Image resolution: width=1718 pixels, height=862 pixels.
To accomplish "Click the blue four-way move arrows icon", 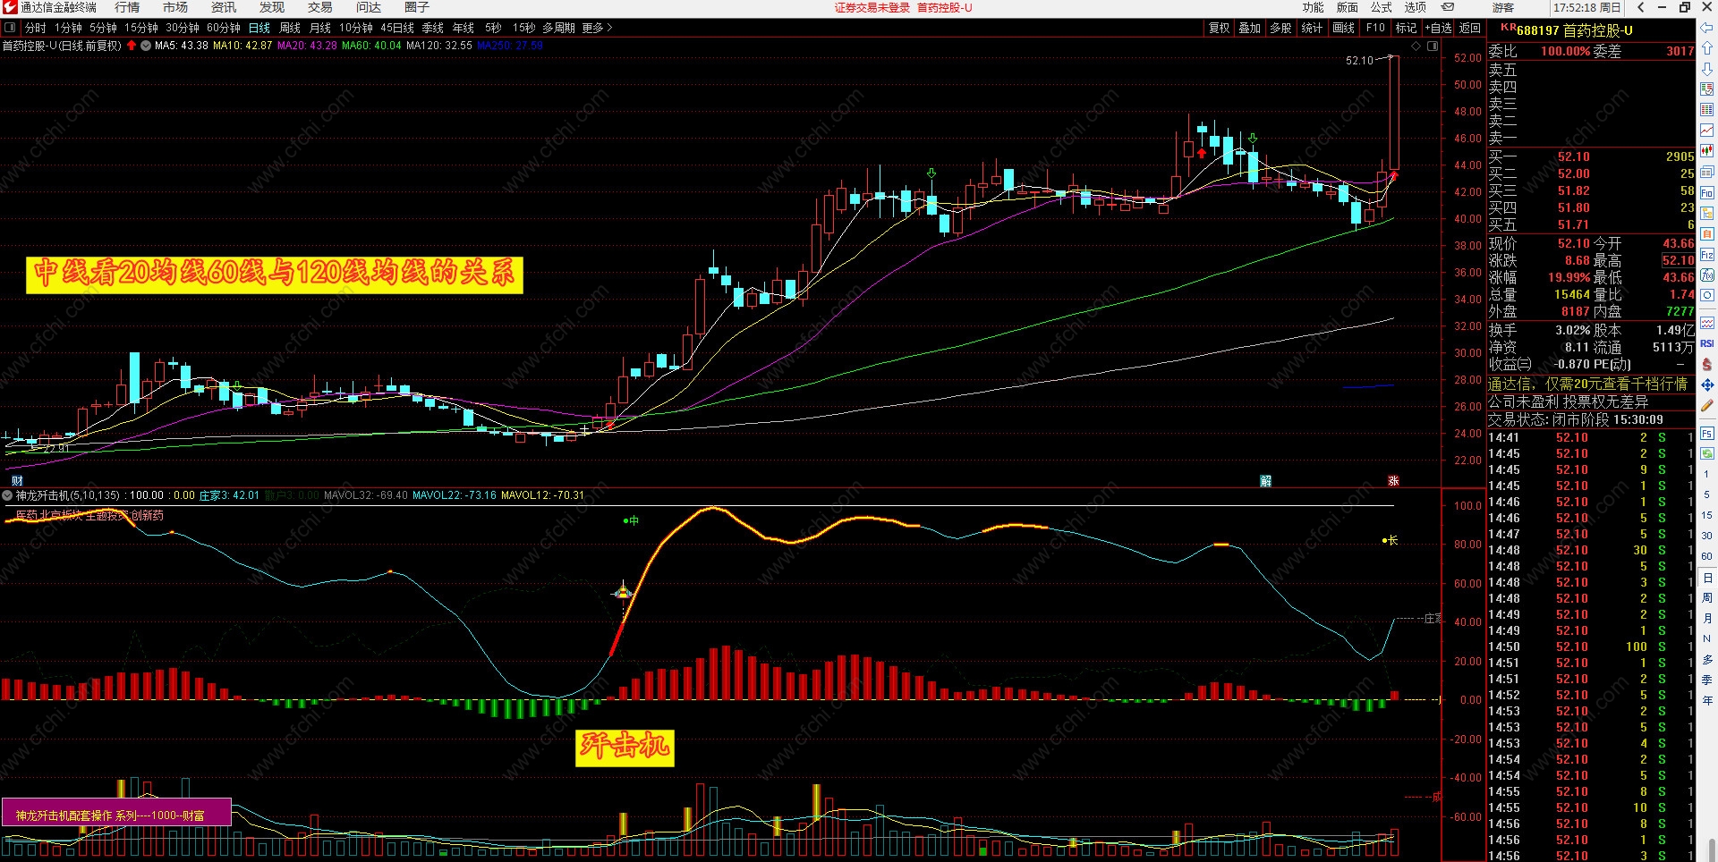I will point(1707,385).
